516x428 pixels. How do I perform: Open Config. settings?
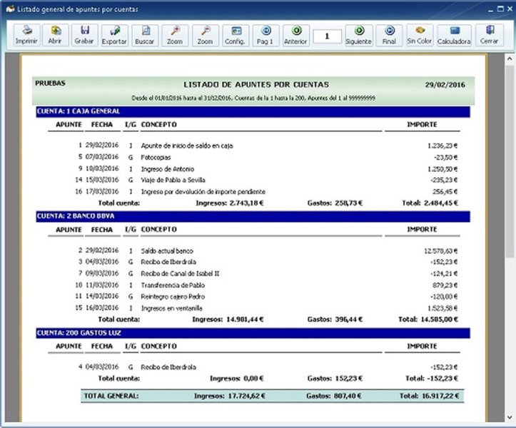tap(235, 35)
